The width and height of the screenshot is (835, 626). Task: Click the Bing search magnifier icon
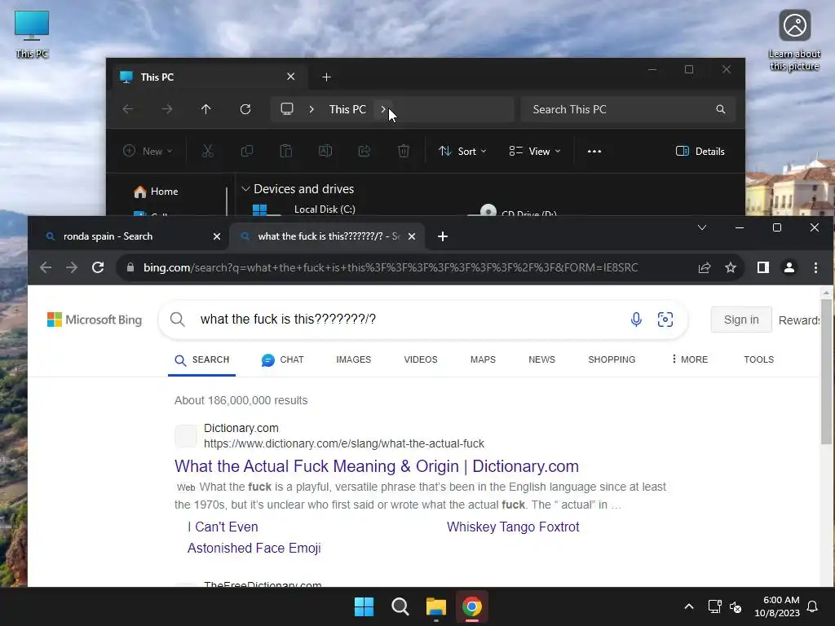[177, 320]
